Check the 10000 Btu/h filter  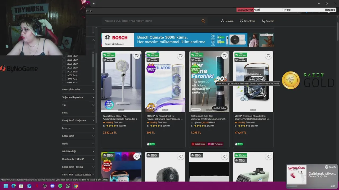click(x=64, y=56)
